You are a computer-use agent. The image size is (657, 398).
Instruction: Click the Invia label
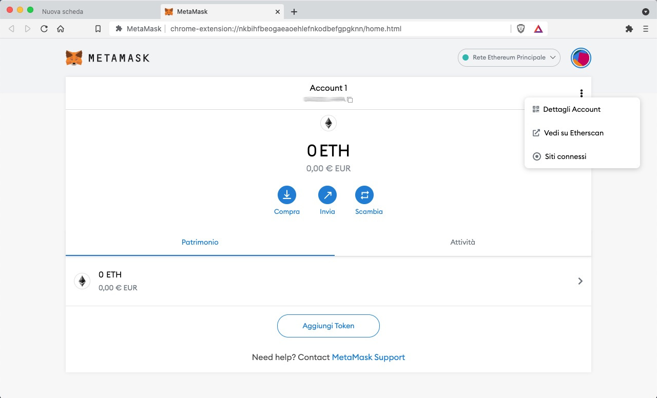[x=327, y=211]
